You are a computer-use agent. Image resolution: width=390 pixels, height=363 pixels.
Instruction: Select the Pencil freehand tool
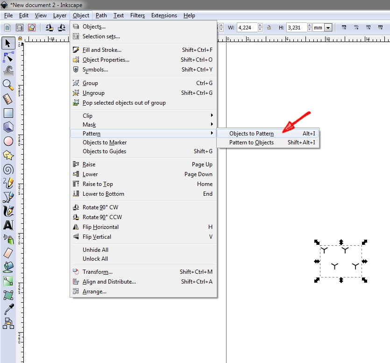click(8, 183)
